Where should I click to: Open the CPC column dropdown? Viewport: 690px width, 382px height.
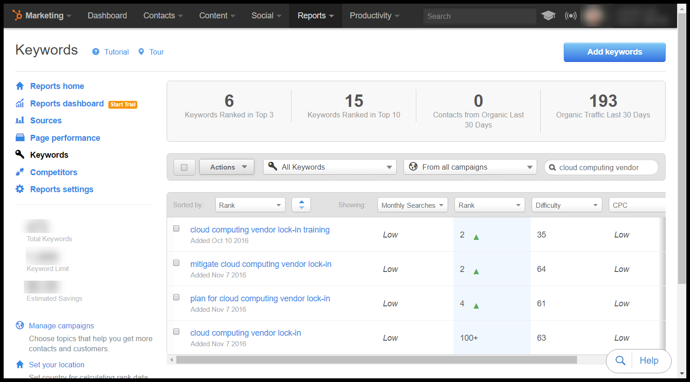coord(637,205)
